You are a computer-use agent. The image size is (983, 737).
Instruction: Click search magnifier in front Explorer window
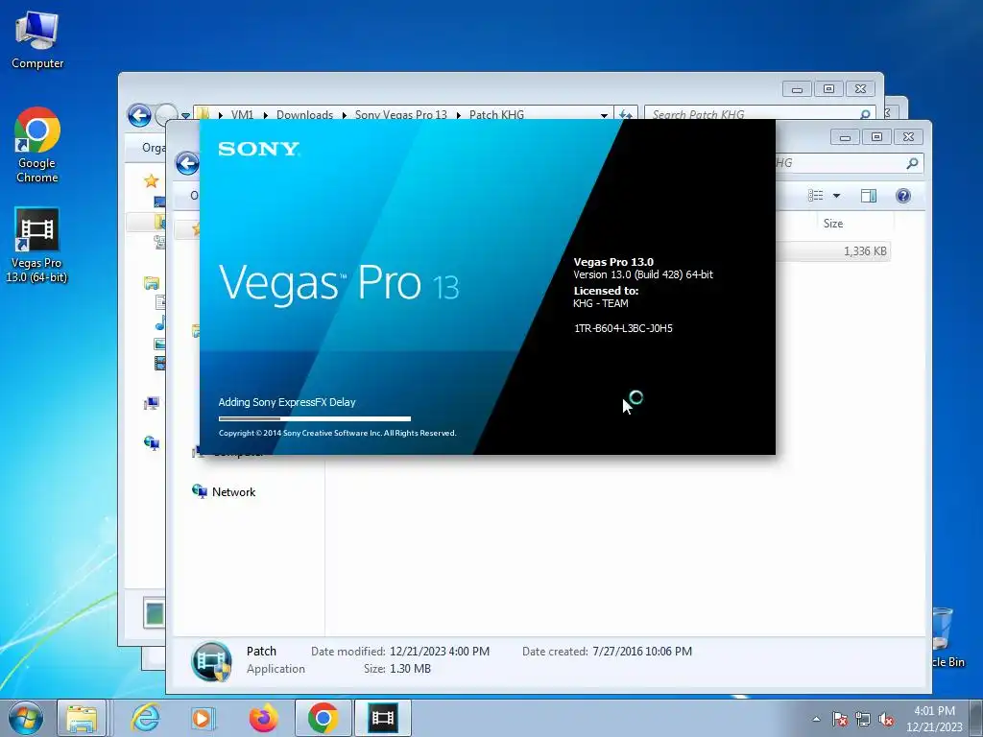click(912, 163)
